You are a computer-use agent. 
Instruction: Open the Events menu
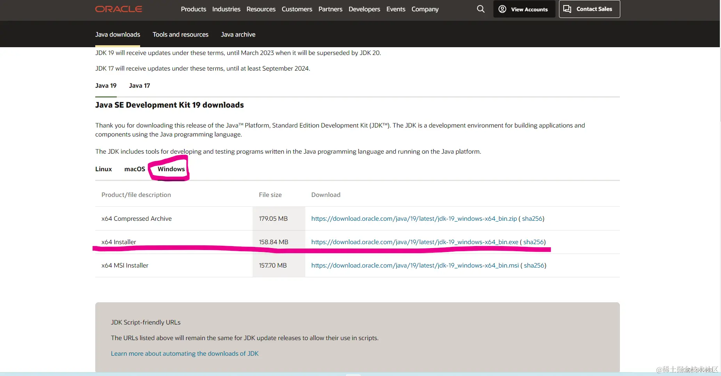pos(396,9)
